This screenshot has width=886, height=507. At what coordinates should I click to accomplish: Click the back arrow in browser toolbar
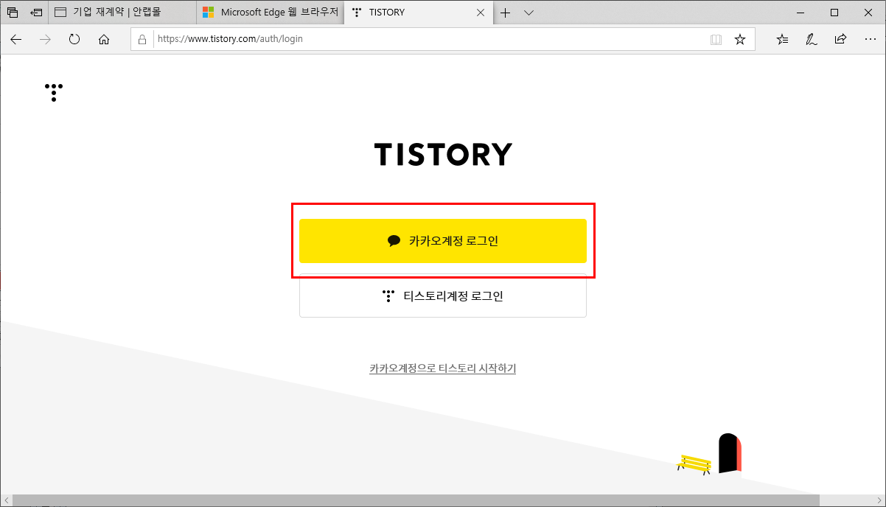click(16, 39)
